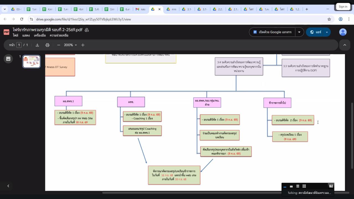
Task: Expand the open-with options arrow
Action: click(299, 32)
